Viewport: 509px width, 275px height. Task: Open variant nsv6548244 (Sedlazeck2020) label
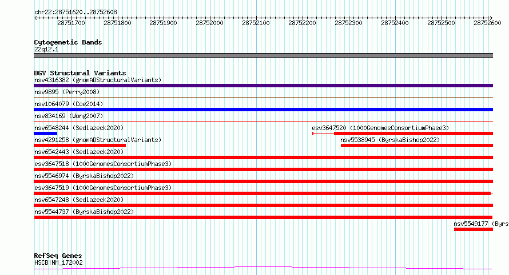pos(79,128)
